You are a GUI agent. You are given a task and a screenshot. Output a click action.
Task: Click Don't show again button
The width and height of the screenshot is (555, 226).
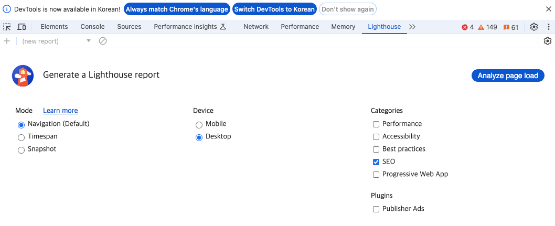click(x=348, y=9)
